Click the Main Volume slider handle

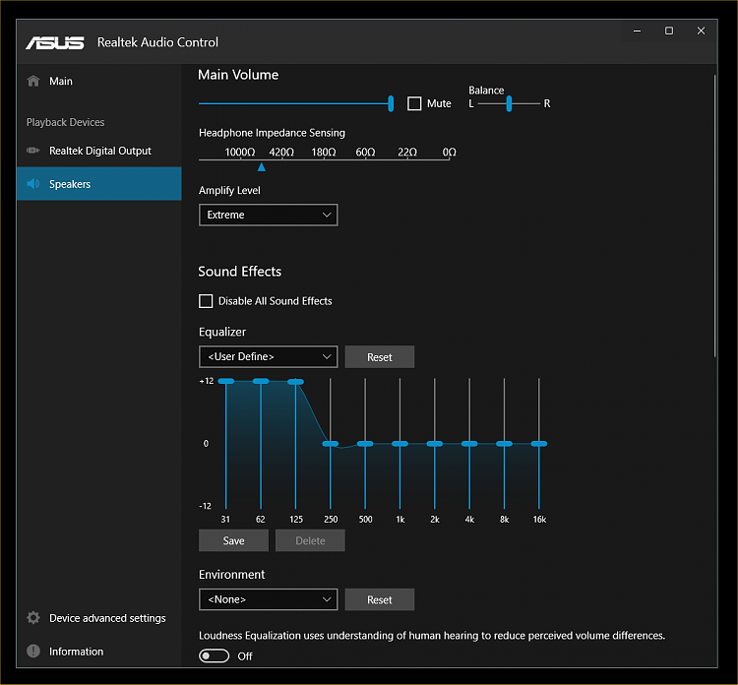pos(391,103)
